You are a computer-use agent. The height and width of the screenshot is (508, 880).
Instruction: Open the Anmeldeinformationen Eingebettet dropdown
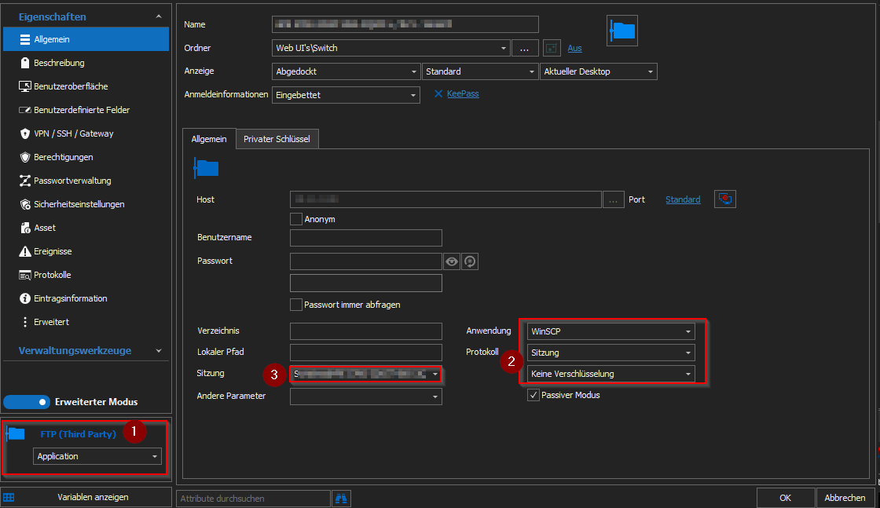point(346,95)
